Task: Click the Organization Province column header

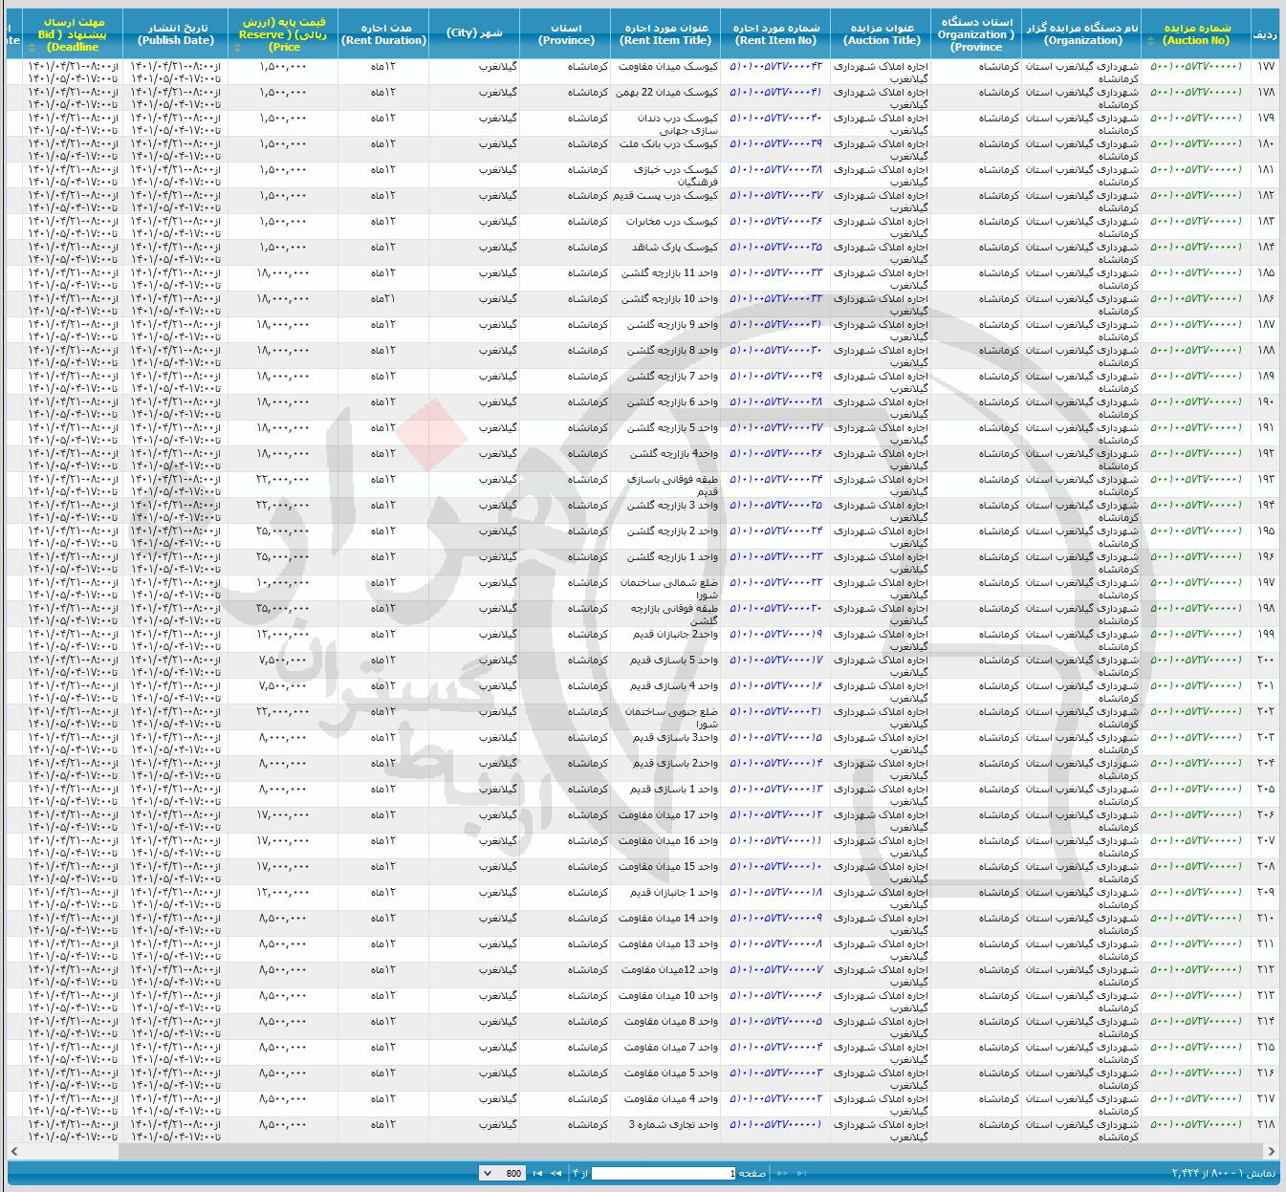Action: (x=976, y=34)
